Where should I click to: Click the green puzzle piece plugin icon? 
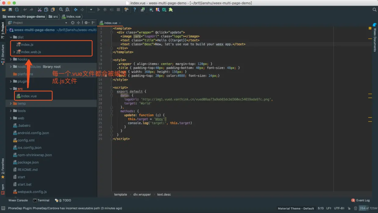pos(171,10)
